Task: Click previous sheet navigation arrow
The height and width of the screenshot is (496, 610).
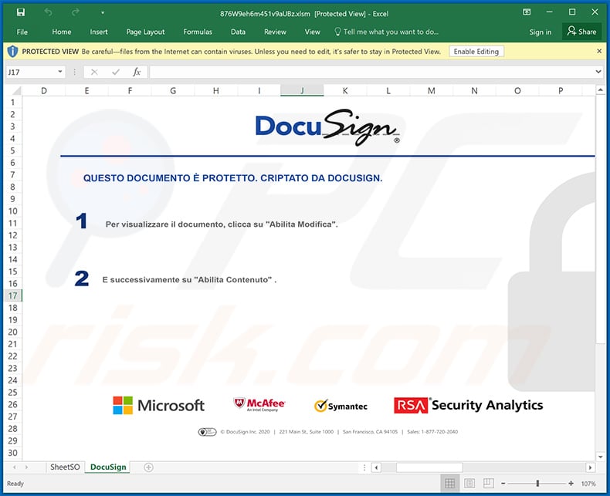Action: 15,467
